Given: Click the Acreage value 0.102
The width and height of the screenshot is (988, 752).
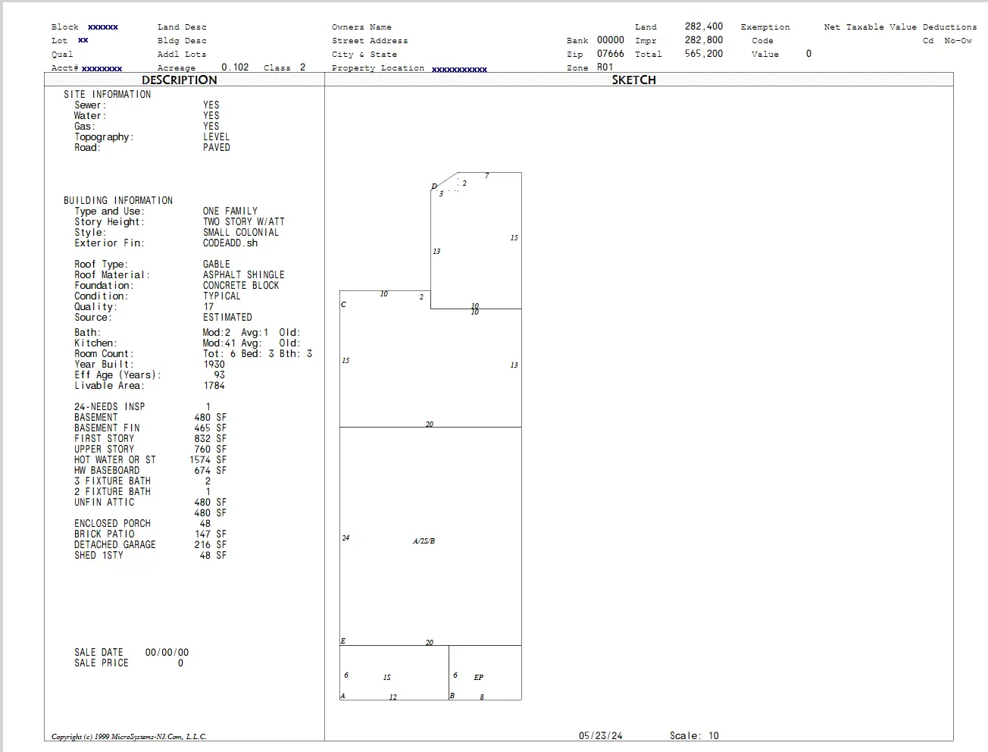Looking at the screenshot, I should [235, 67].
